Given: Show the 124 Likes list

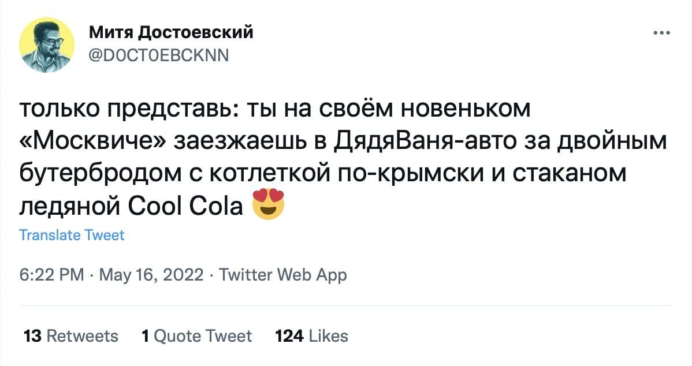Looking at the screenshot, I should tap(311, 335).
